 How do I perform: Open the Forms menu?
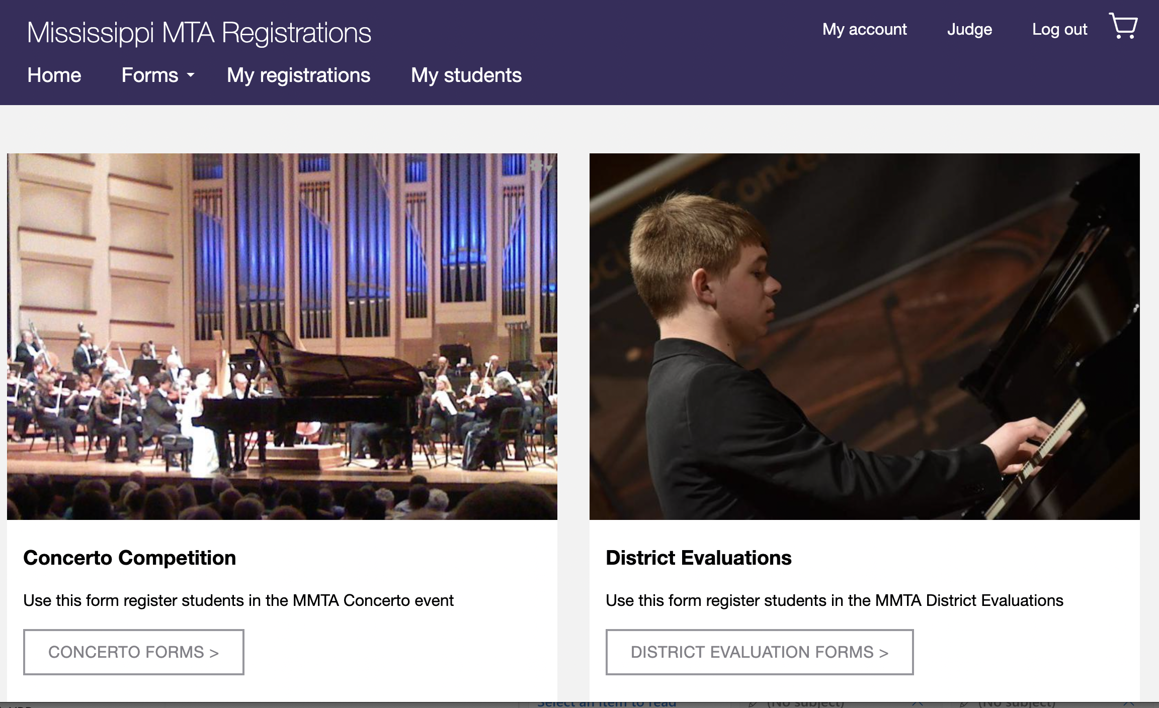(150, 75)
